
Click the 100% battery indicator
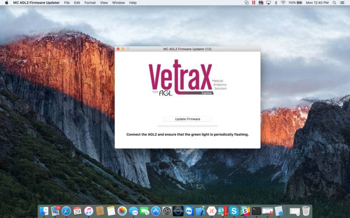coord(295,3)
